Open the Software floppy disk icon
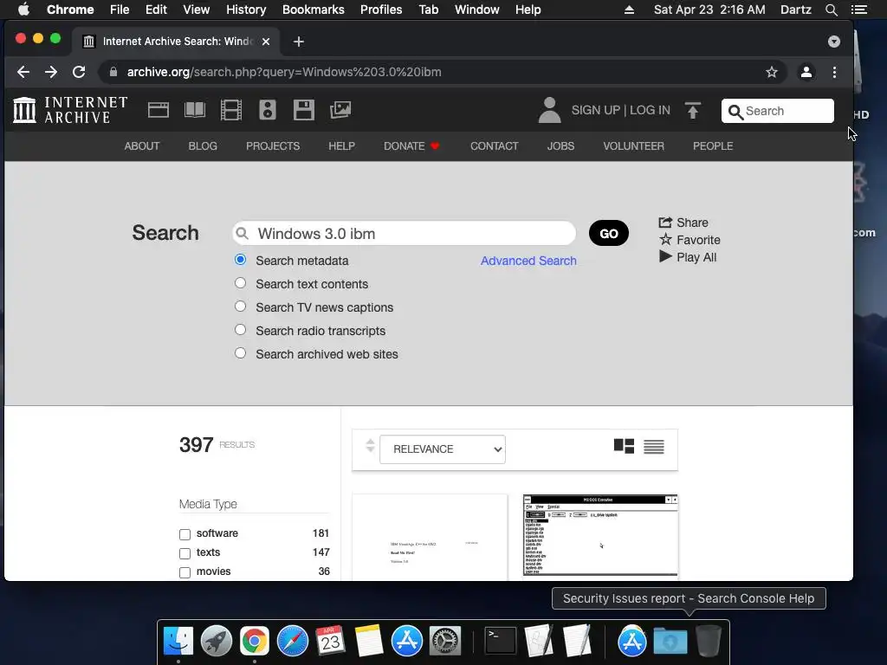This screenshot has width=887, height=665. (x=304, y=110)
